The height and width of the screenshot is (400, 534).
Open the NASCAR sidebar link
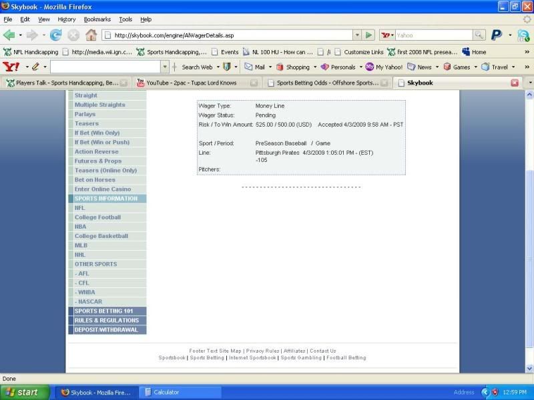pyautogui.click(x=89, y=301)
